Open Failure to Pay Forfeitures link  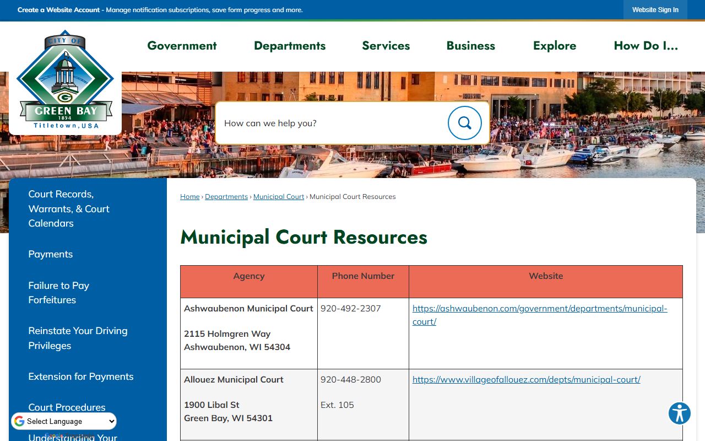pos(58,293)
